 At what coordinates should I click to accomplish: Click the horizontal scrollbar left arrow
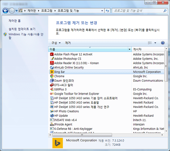tap(50, 135)
